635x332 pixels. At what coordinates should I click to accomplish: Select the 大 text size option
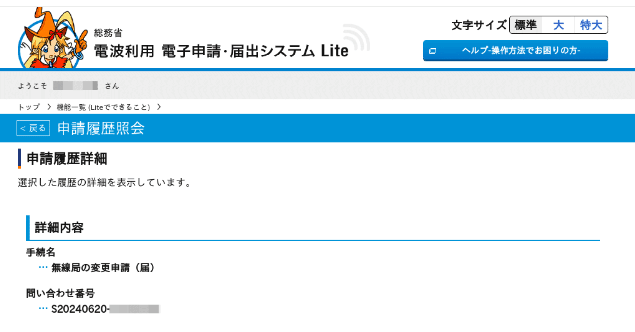[x=558, y=25]
